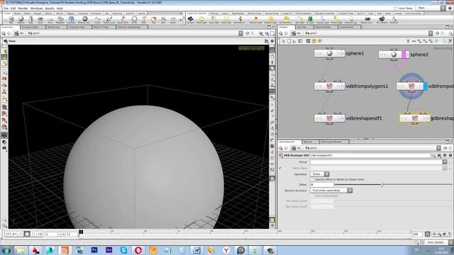Open Photoshop from the Windows taskbar

pyautogui.click(x=94, y=250)
